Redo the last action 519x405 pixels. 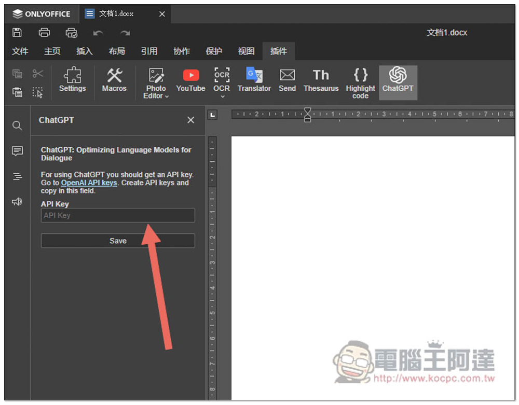pyautogui.click(x=125, y=33)
